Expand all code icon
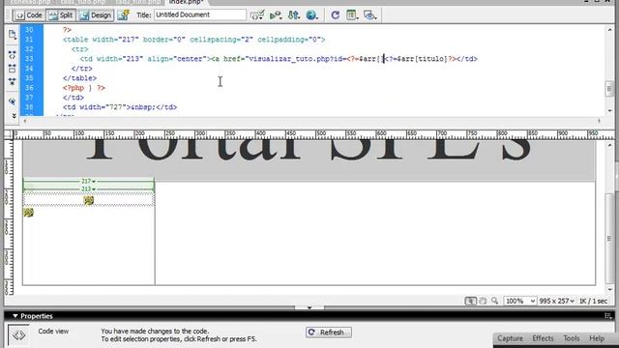 pos(13,81)
